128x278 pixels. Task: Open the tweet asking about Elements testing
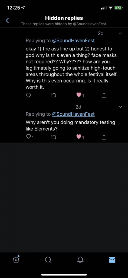(70, 126)
